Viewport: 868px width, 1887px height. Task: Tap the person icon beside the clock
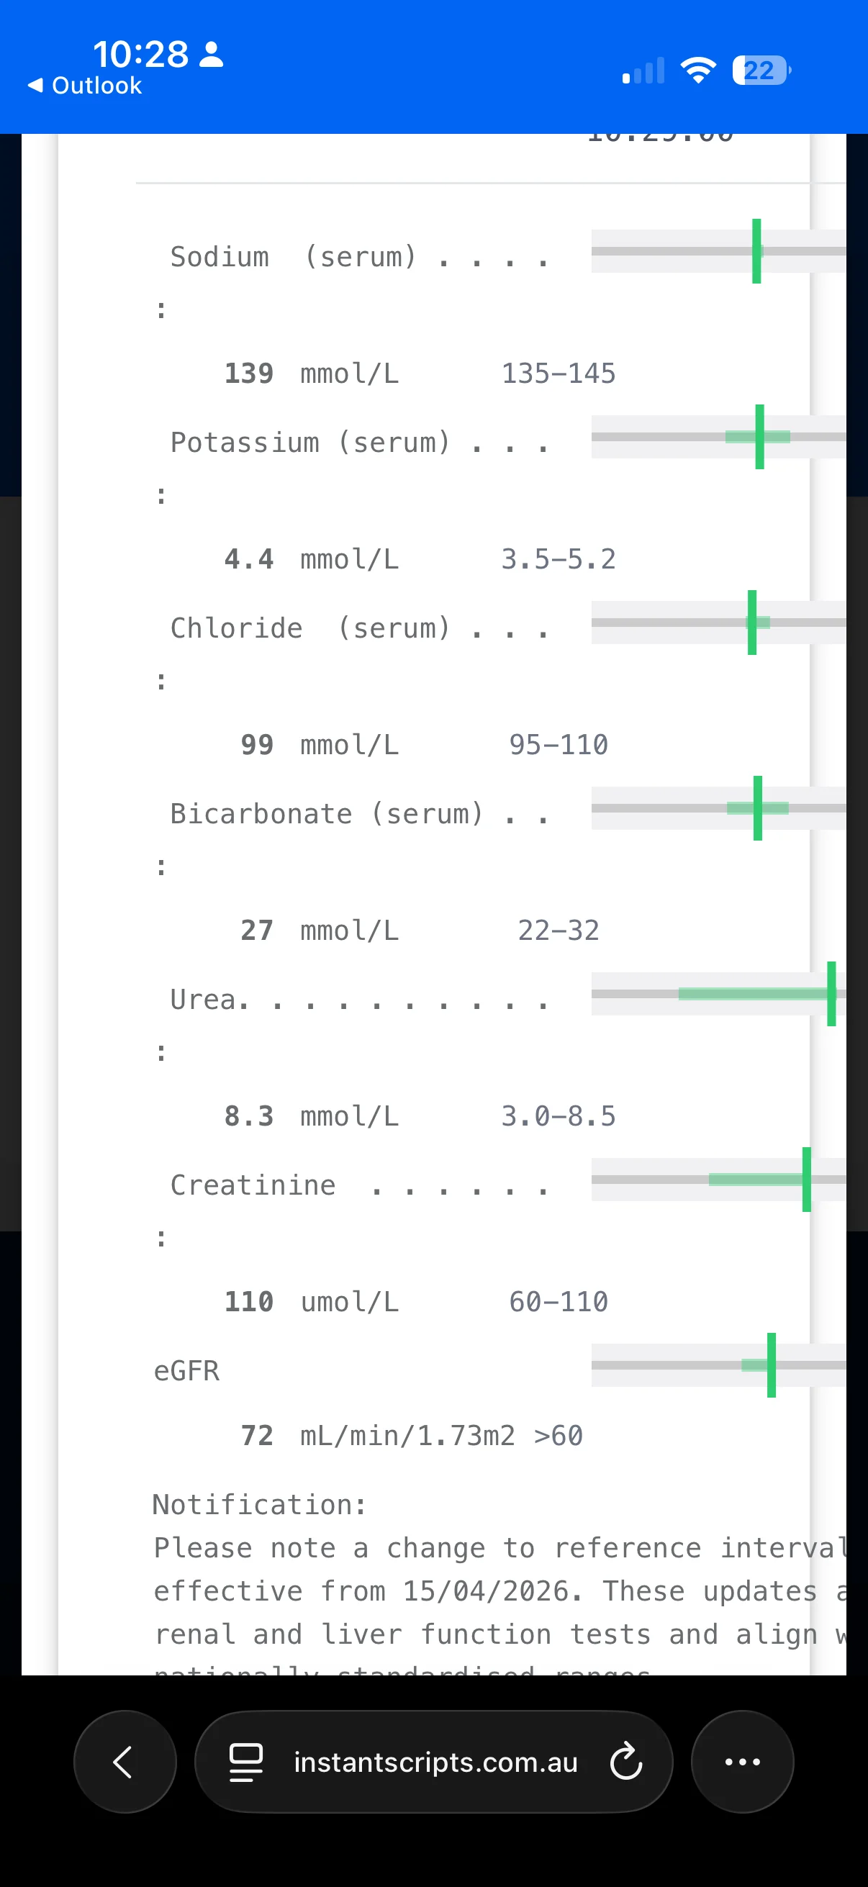click(x=212, y=54)
